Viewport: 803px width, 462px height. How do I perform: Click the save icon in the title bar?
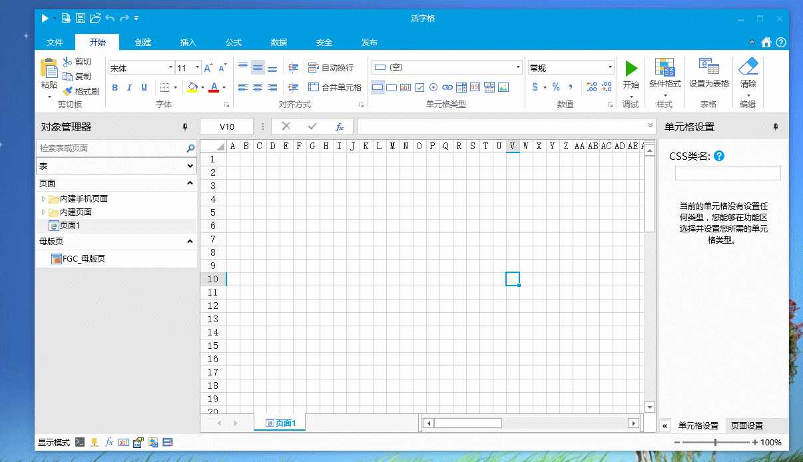click(x=81, y=18)
